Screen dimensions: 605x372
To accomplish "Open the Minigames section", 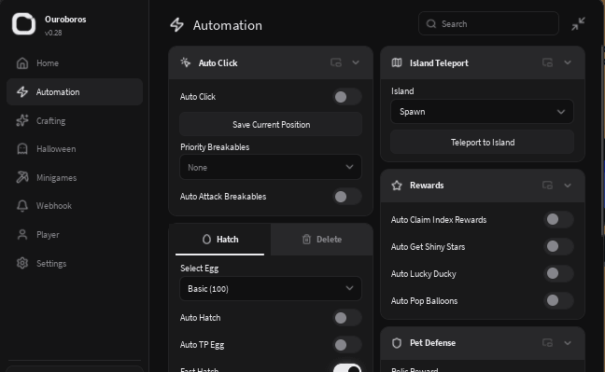I will 75,177.
